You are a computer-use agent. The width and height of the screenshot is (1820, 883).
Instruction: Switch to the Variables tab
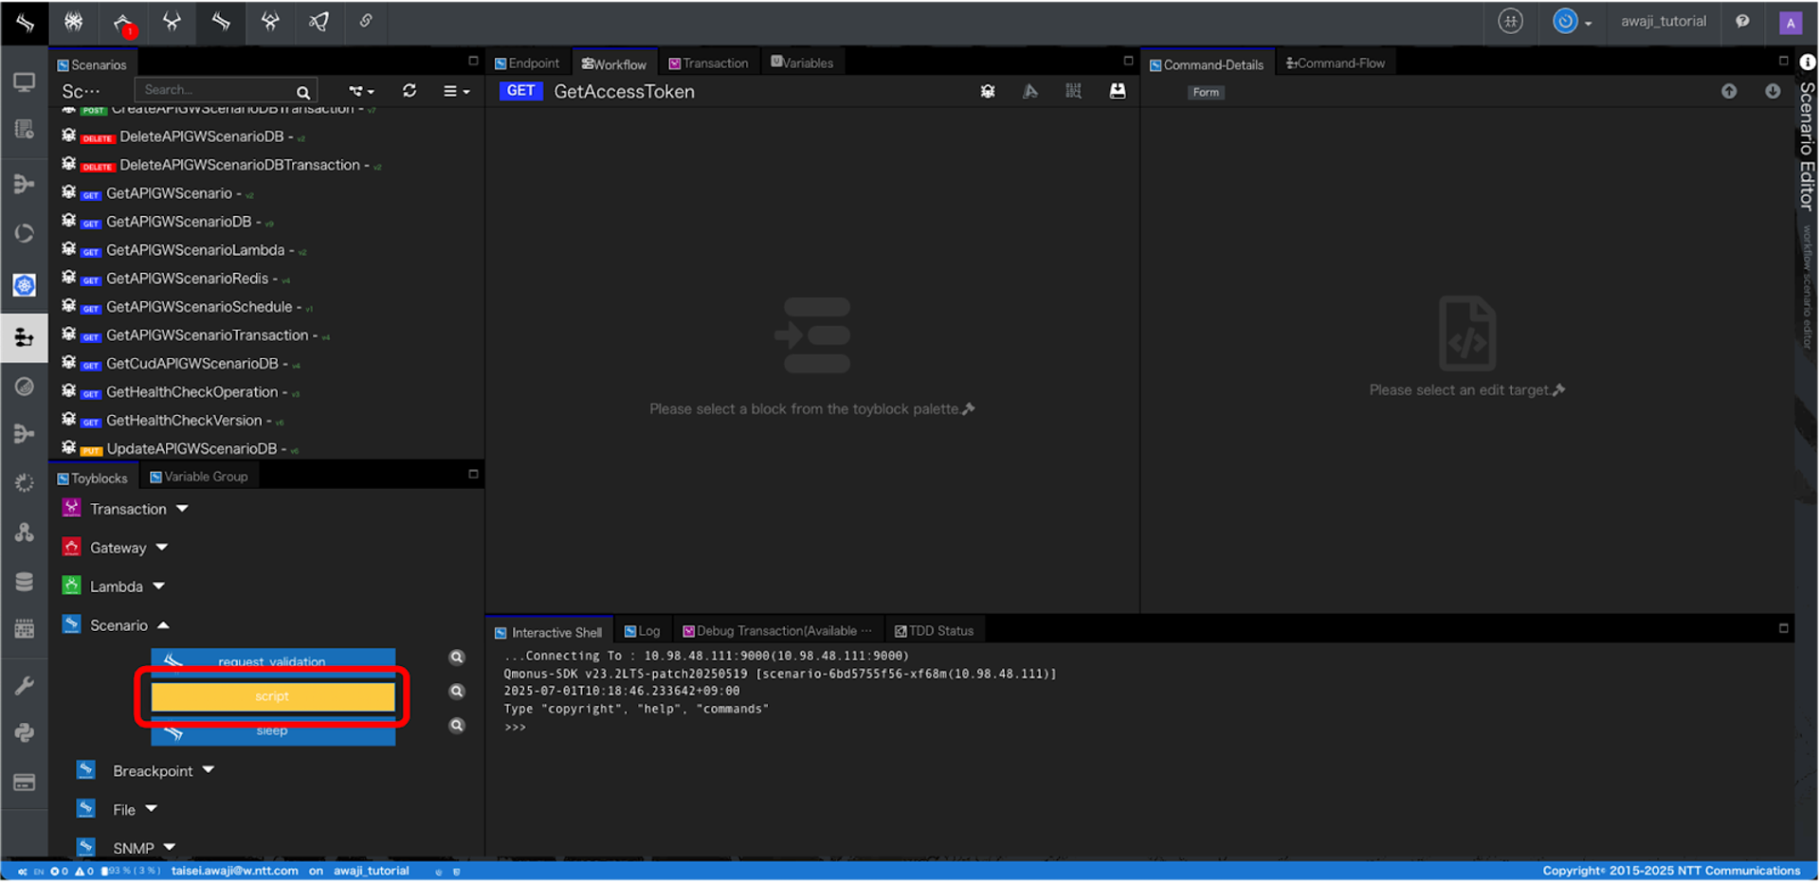pyautogui.click(x=802, y=63)
